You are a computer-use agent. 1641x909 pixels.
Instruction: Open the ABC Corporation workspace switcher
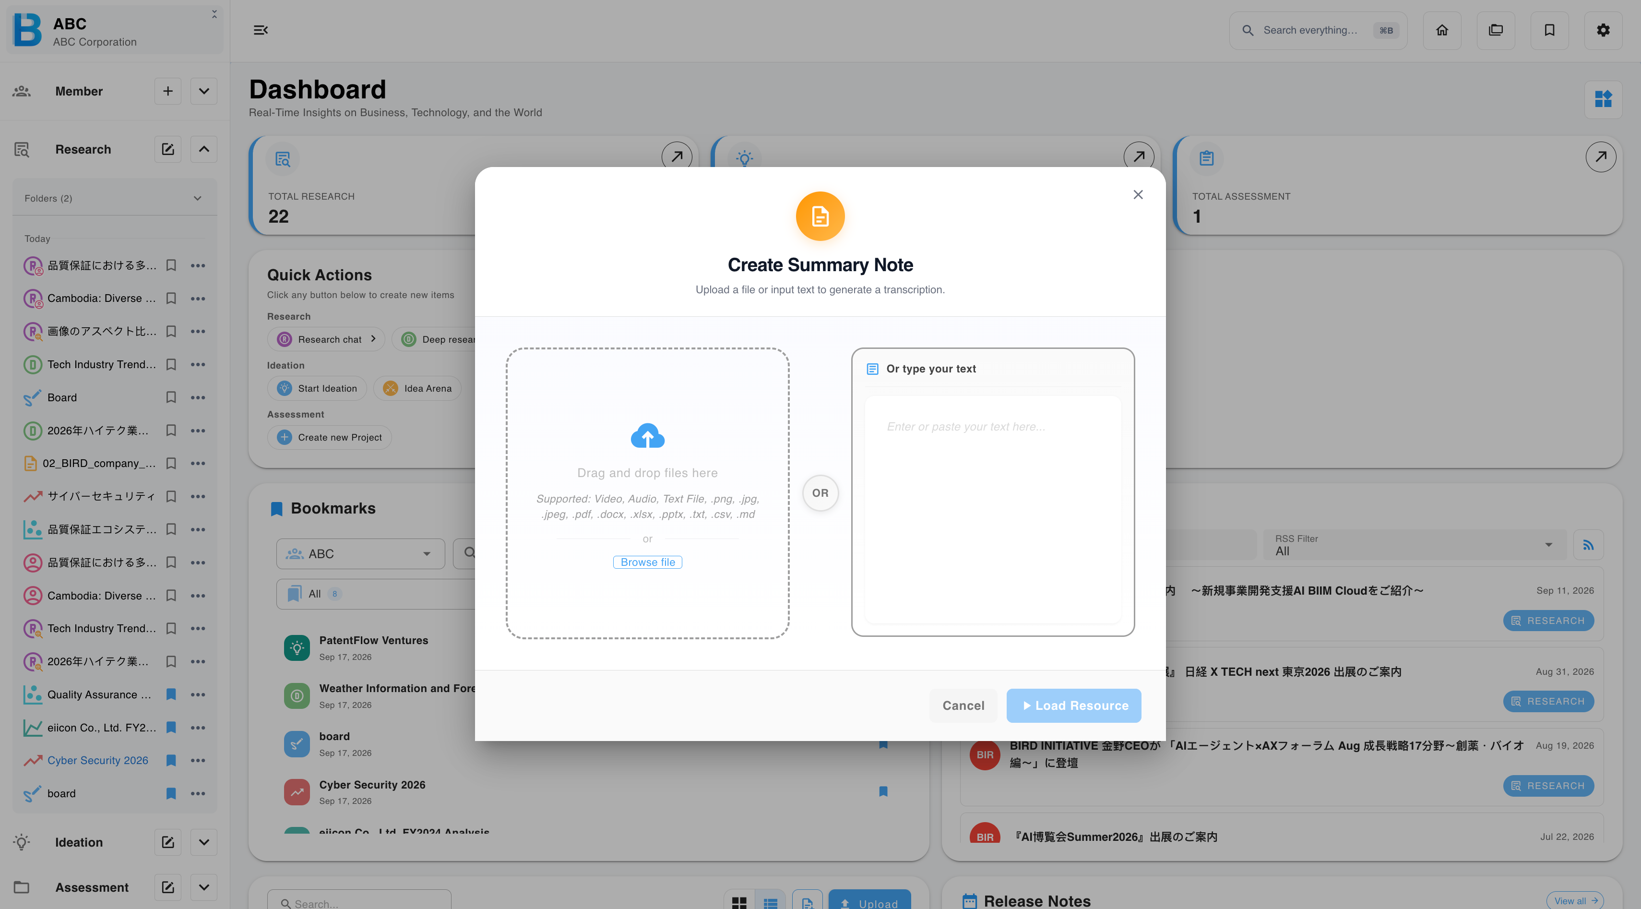[115, 31]
